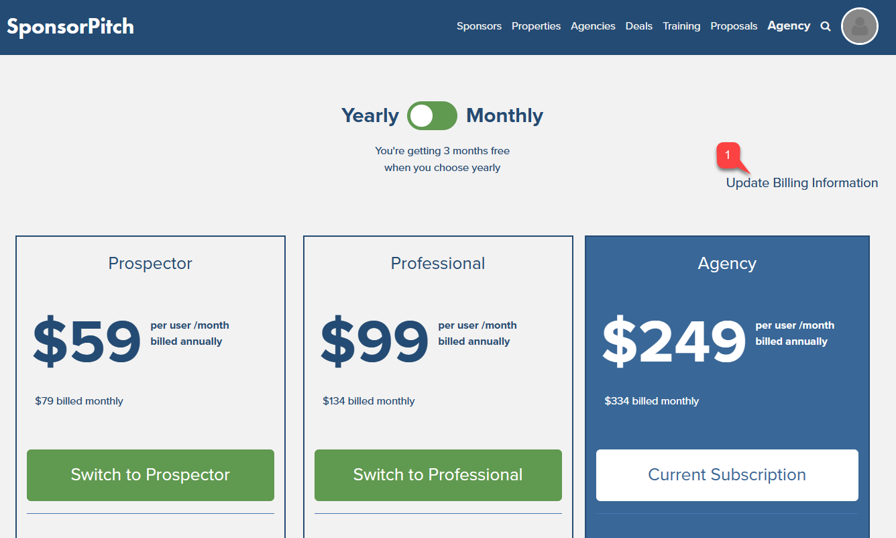Viewport: 896px width, 538px height.
Task: Select the bold Agency nav item
Action: click(x=789, y=25)
